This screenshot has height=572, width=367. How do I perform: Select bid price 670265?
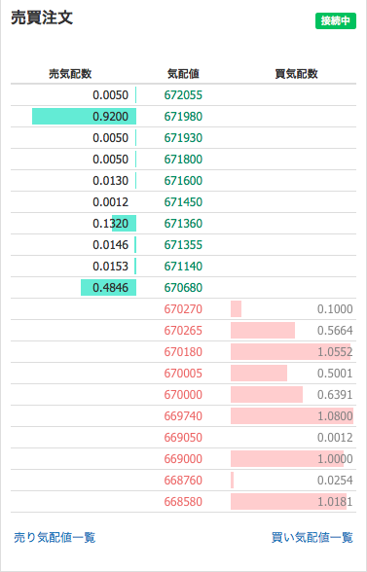click(x=183, y=331)
